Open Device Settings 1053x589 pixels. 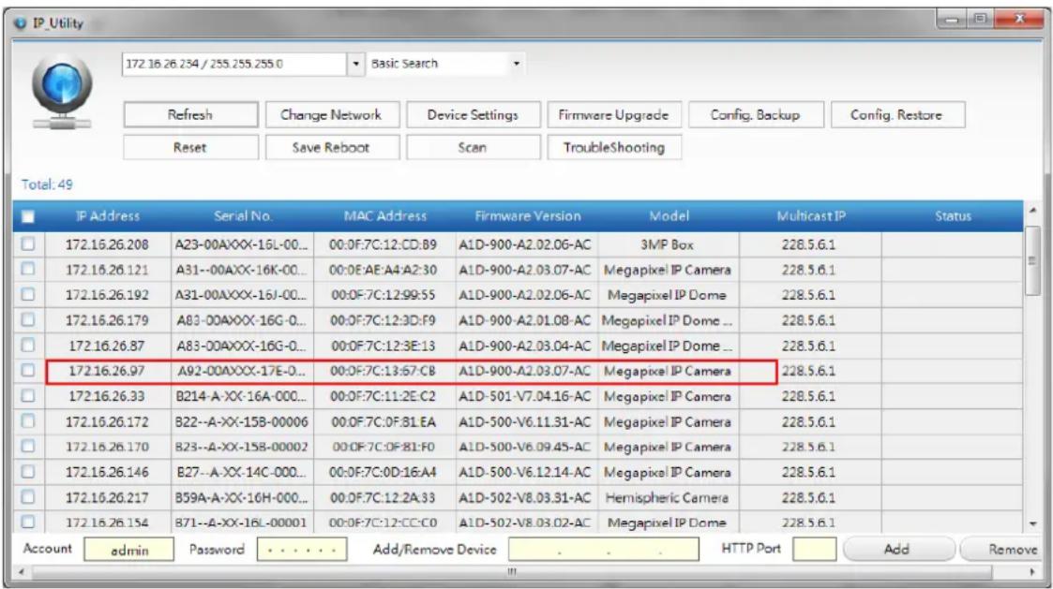(x=473, y=115)
